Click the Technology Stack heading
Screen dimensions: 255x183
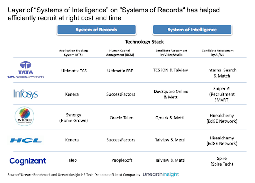pos(144,42)
